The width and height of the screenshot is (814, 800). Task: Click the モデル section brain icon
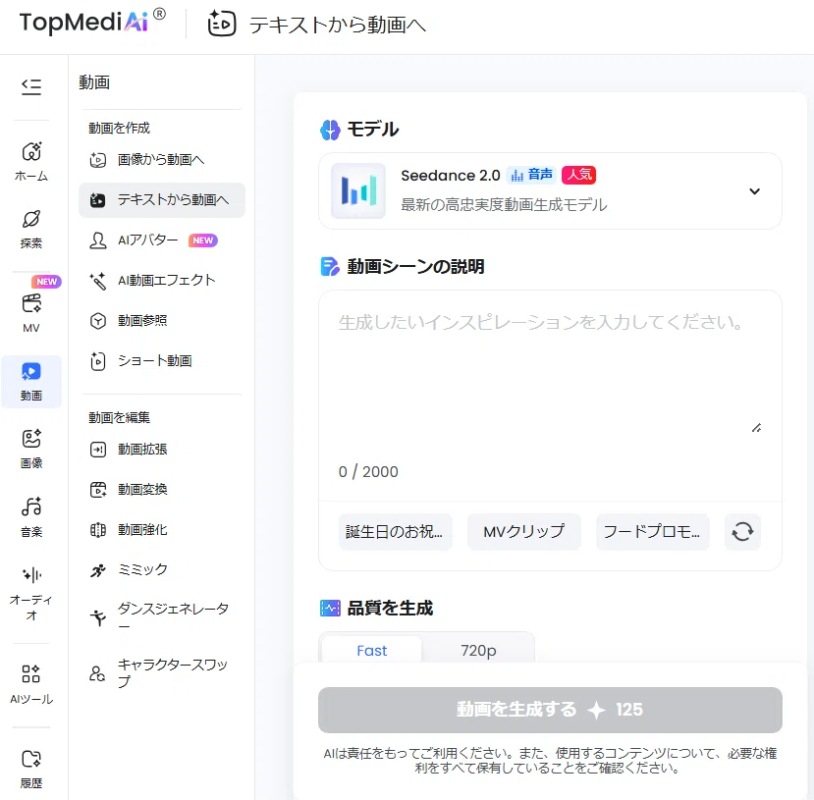click(330, 130)
